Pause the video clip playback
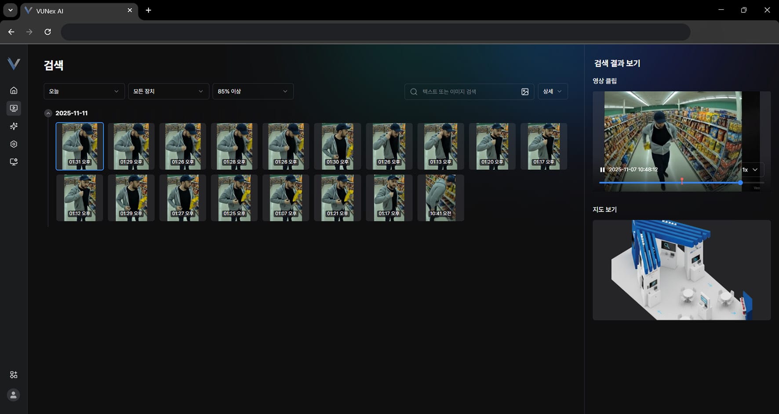 pyautogui.click(x=602, y=170)
